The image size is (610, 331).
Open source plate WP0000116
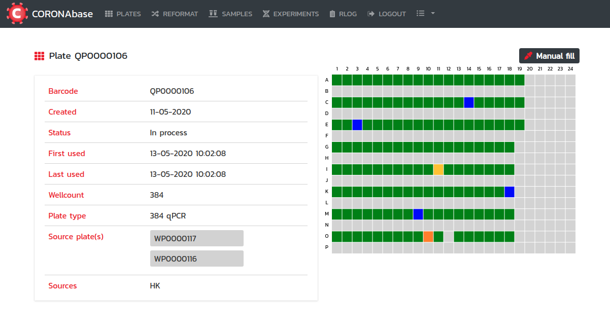pos(196,259)
